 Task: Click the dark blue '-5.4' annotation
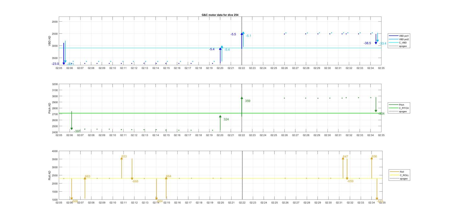click(212, 49)
